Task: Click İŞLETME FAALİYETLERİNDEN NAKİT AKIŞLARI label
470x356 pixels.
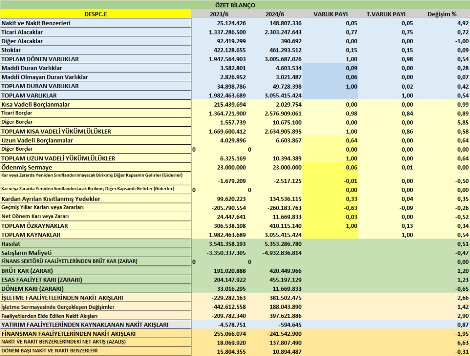Action: tap(95, 298)
